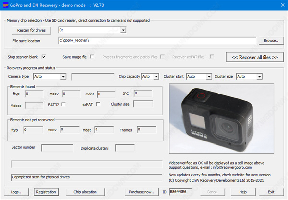Click the GoPro camera preview image
This screenshot has height=200, width=288.
222,120
